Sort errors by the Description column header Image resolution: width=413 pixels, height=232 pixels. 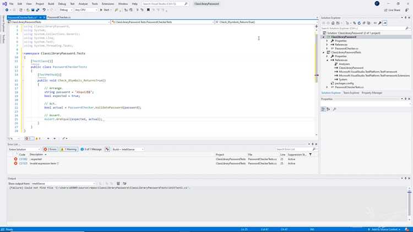pos(36,155)
